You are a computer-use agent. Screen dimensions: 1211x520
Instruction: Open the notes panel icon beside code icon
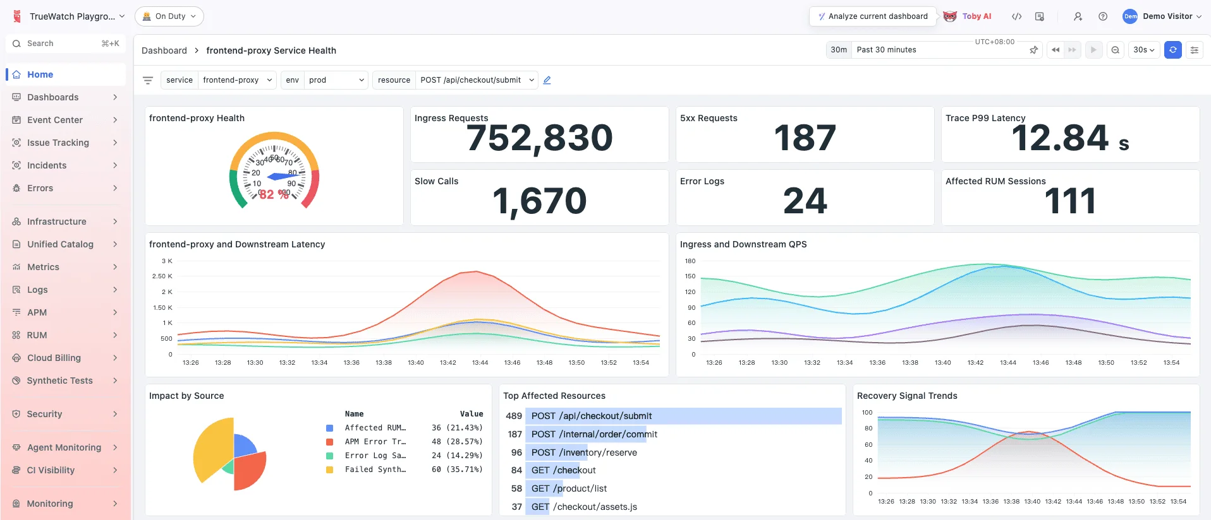(x=1040, y=16)
